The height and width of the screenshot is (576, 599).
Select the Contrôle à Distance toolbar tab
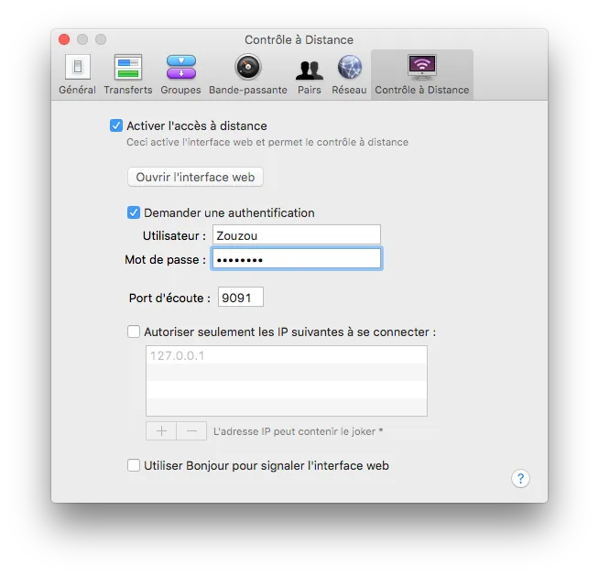pos(421,74)
